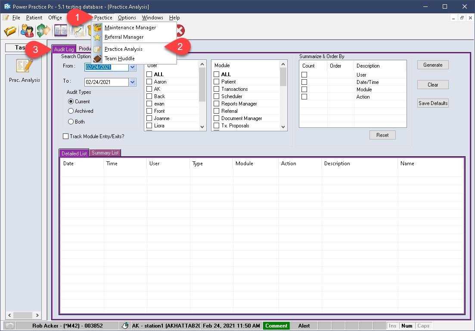Expand the To date dropdown
475x331 pixels.
pos(132,82)
